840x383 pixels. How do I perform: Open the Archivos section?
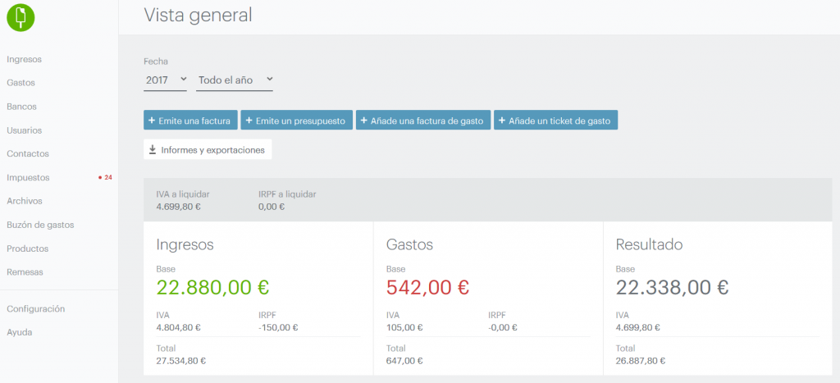coord(24,201)
